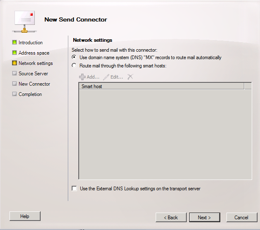Click the Next button
260x230 pixels.
click(205, 218)
